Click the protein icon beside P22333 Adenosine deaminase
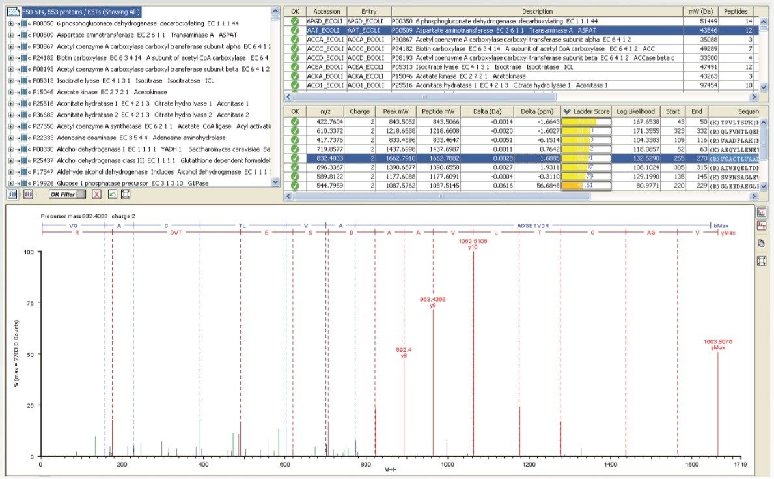This screenshot has width=774, height=479. coord(23,138)
